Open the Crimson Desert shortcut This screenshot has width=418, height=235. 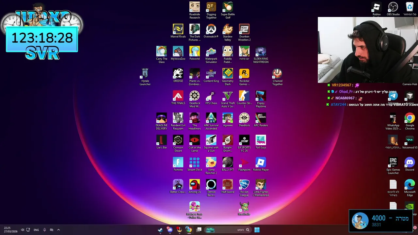pyautogui.click(x=178, y=144)
